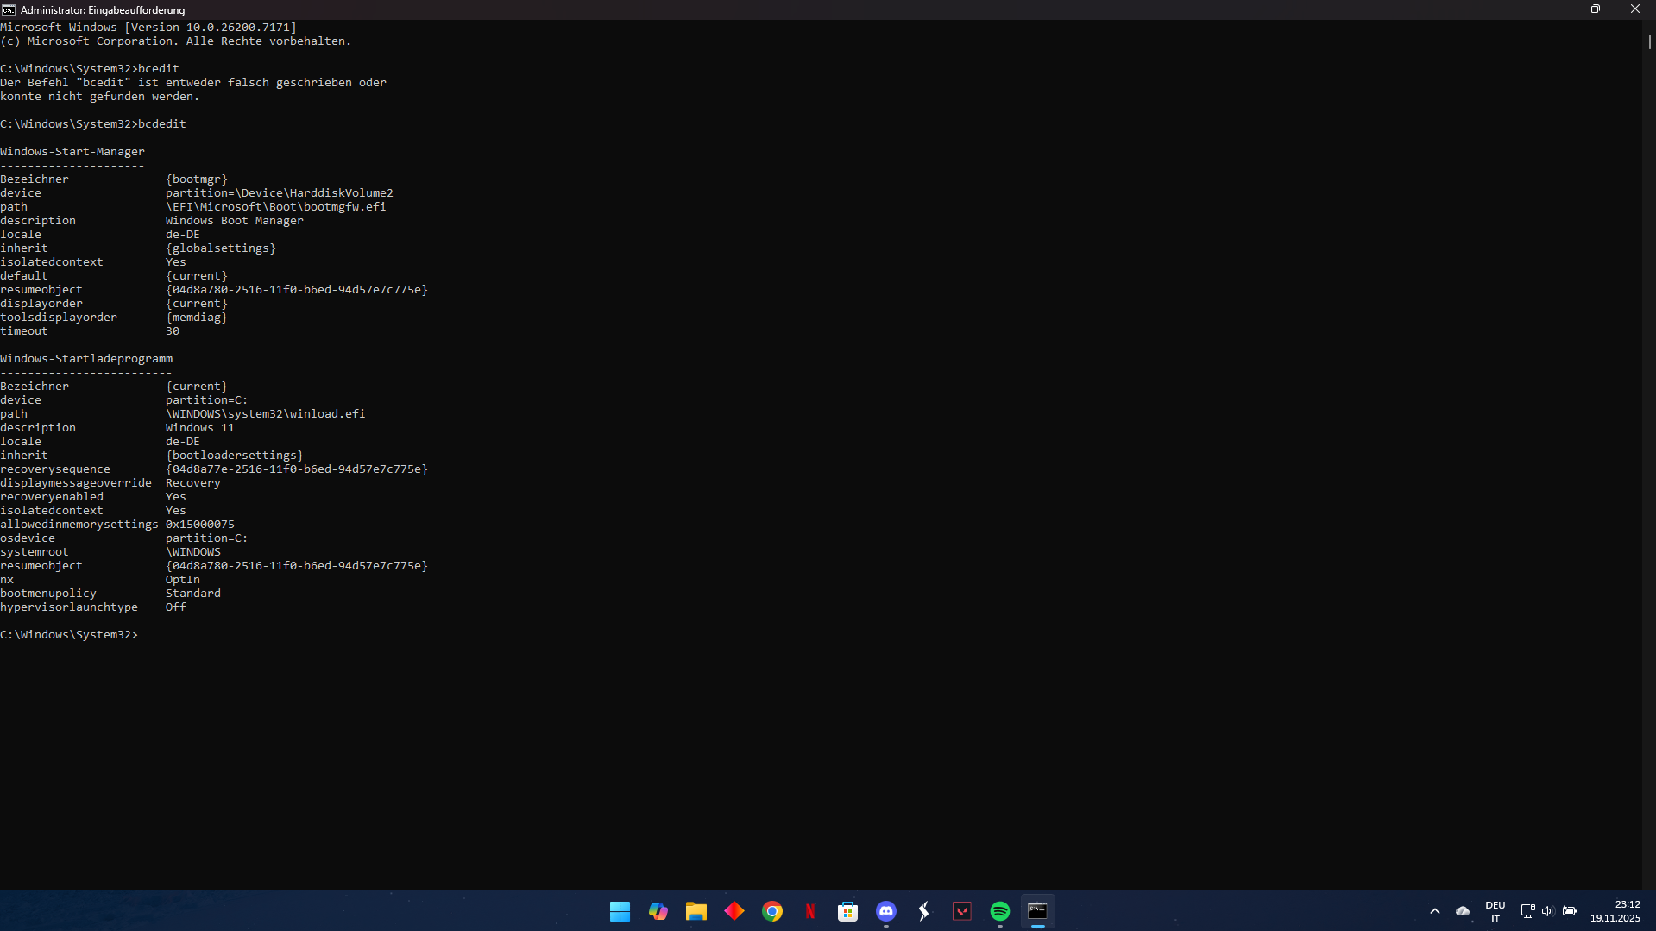Image resolution: width=1656 pixels, height=931 pixels.
Task: Open File Explorer from the taskbar
Action: (x=696, y=911)
